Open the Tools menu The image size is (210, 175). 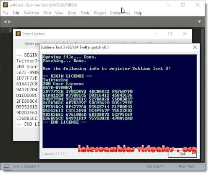point(85,13)
